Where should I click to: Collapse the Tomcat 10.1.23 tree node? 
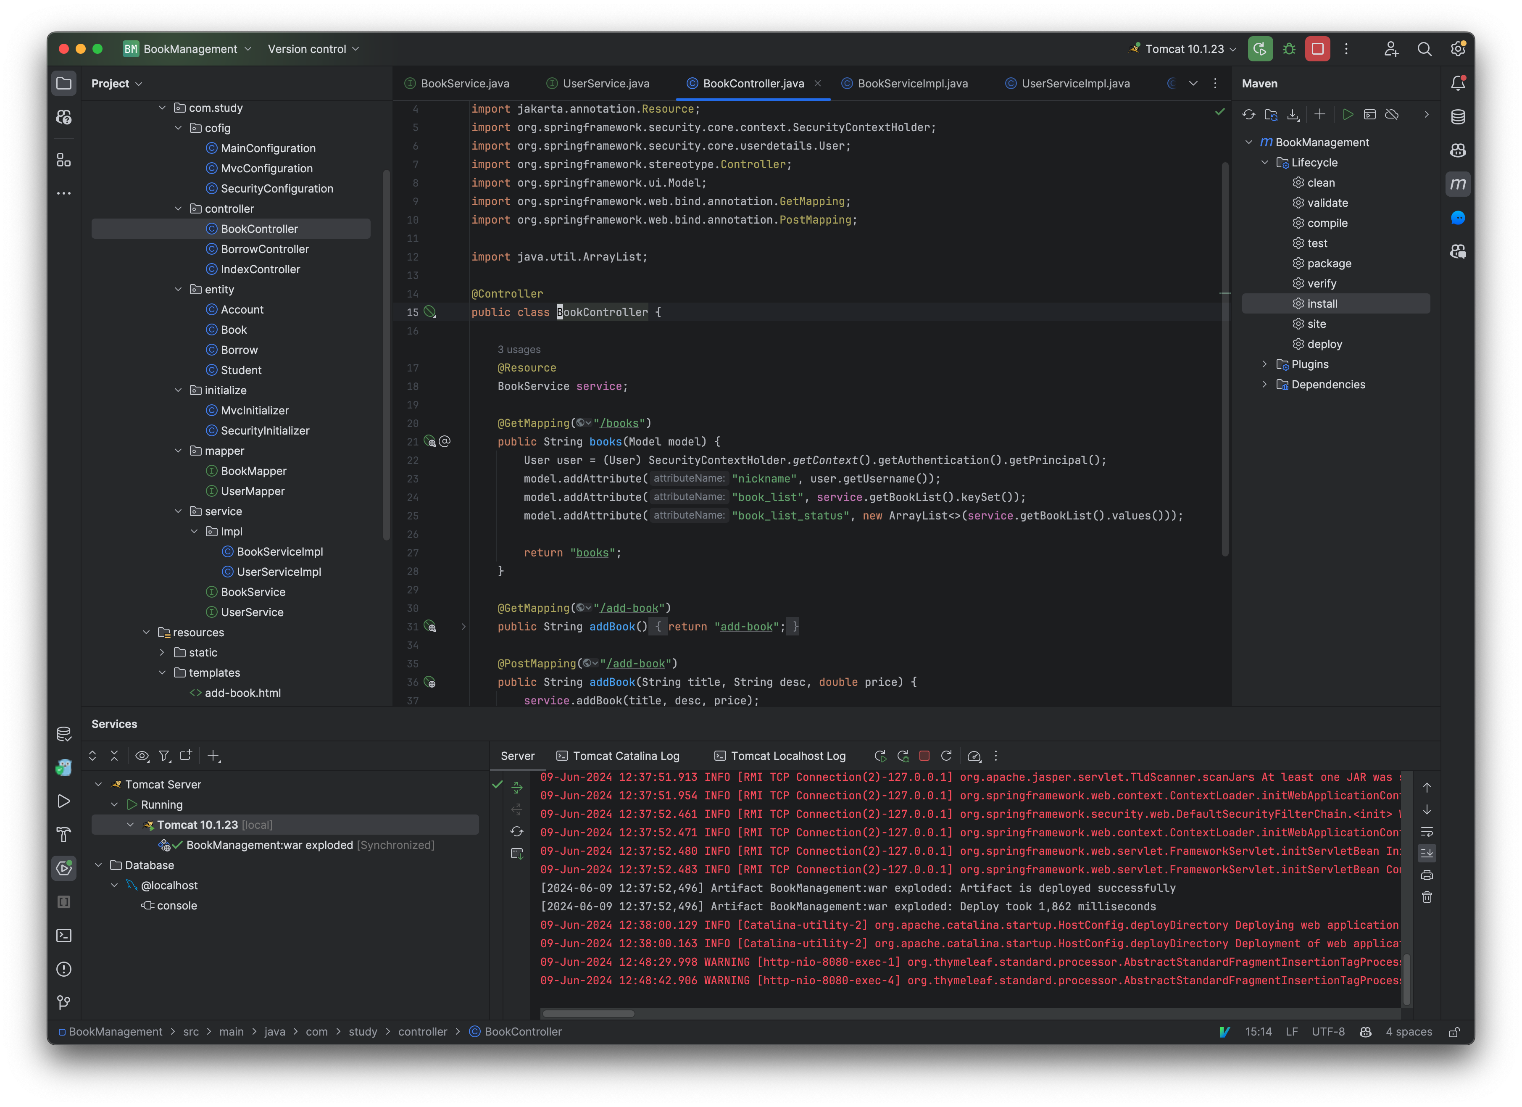click(129, 825)
